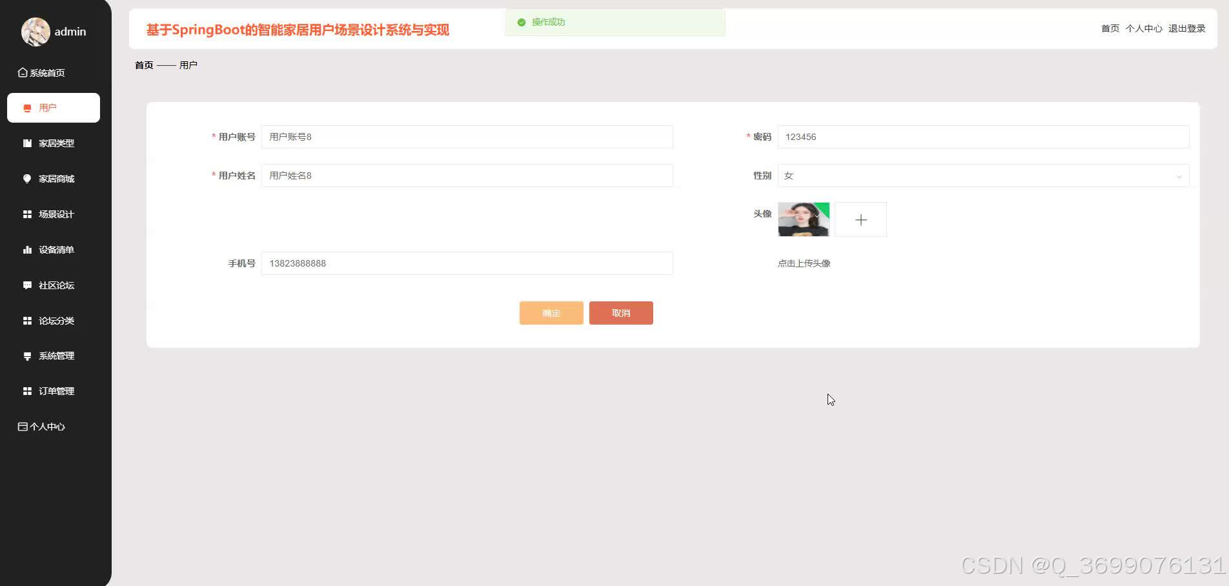Click the 点击上传头像 hint text
This screenshot has width=1229, height=586.
[804, 263]
